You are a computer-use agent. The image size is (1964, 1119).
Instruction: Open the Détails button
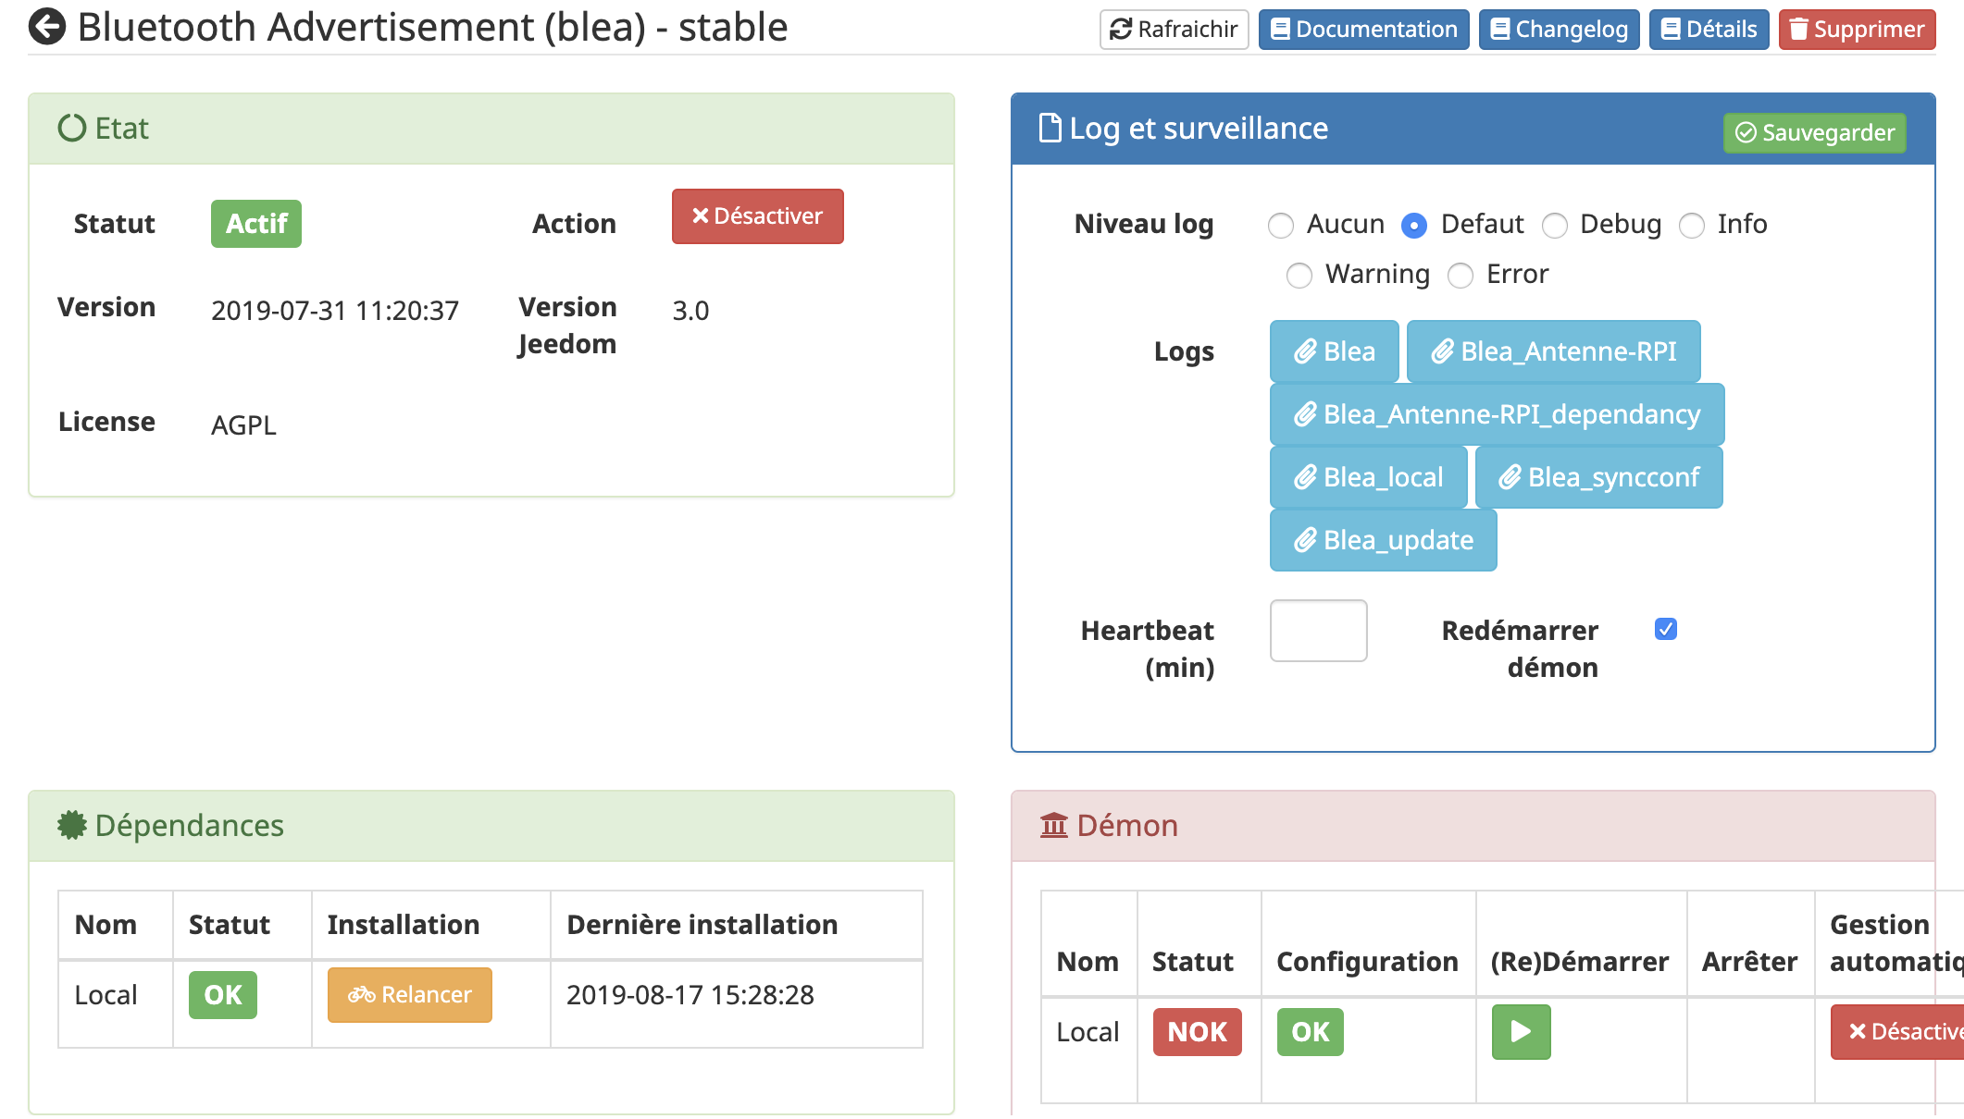click(1709, 30)
